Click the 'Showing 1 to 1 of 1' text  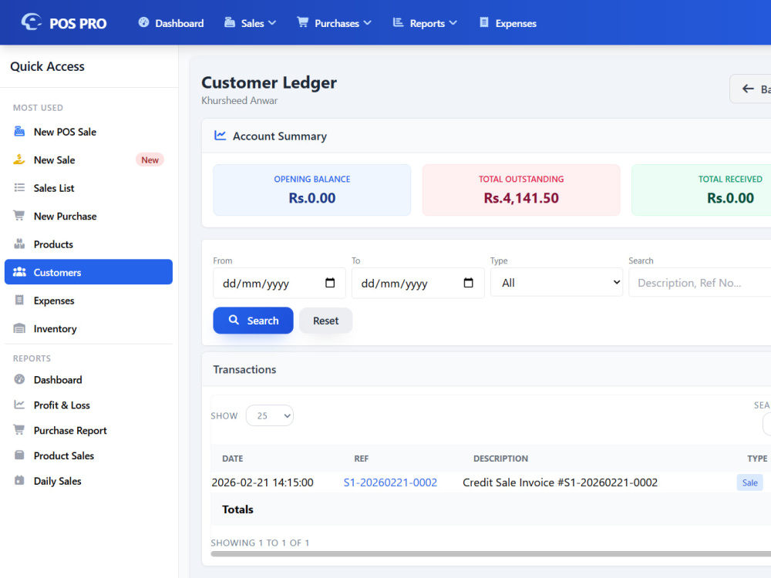coord(260,543)
